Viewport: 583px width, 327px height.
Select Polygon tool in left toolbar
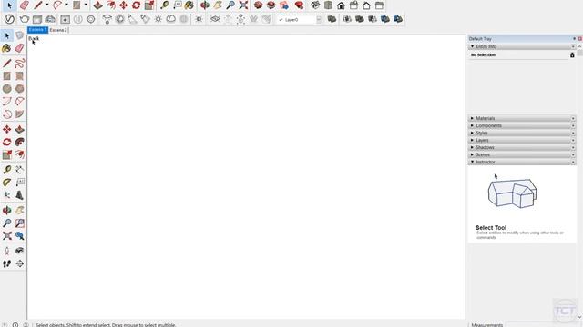point(20,89)
